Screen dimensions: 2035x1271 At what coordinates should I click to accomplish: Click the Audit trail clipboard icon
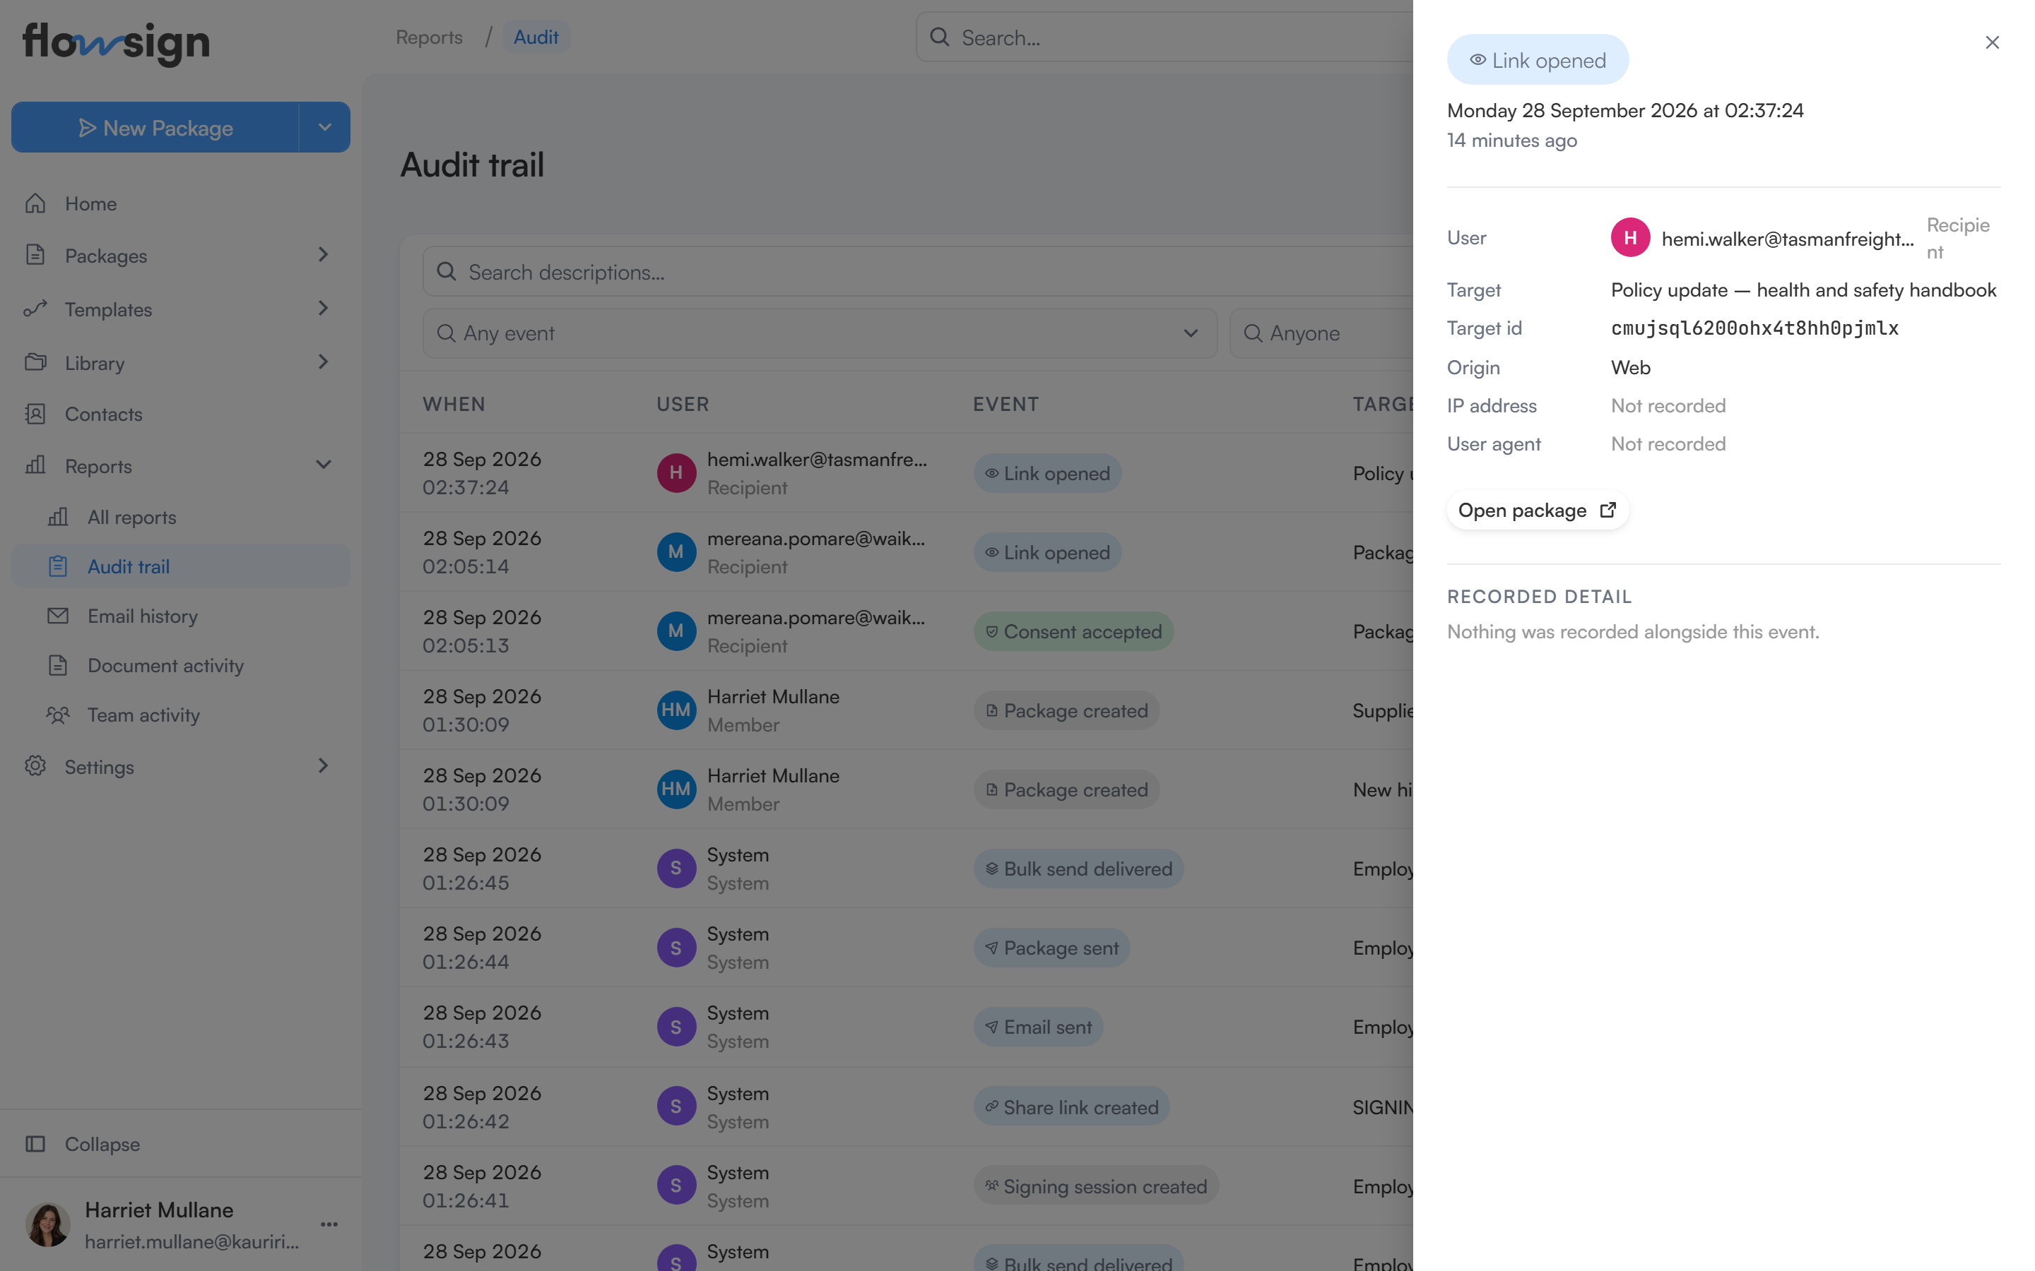tap(58, 566)
